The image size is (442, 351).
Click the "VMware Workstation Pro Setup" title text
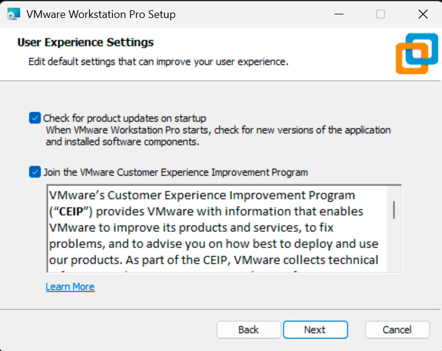pos(101,14)
